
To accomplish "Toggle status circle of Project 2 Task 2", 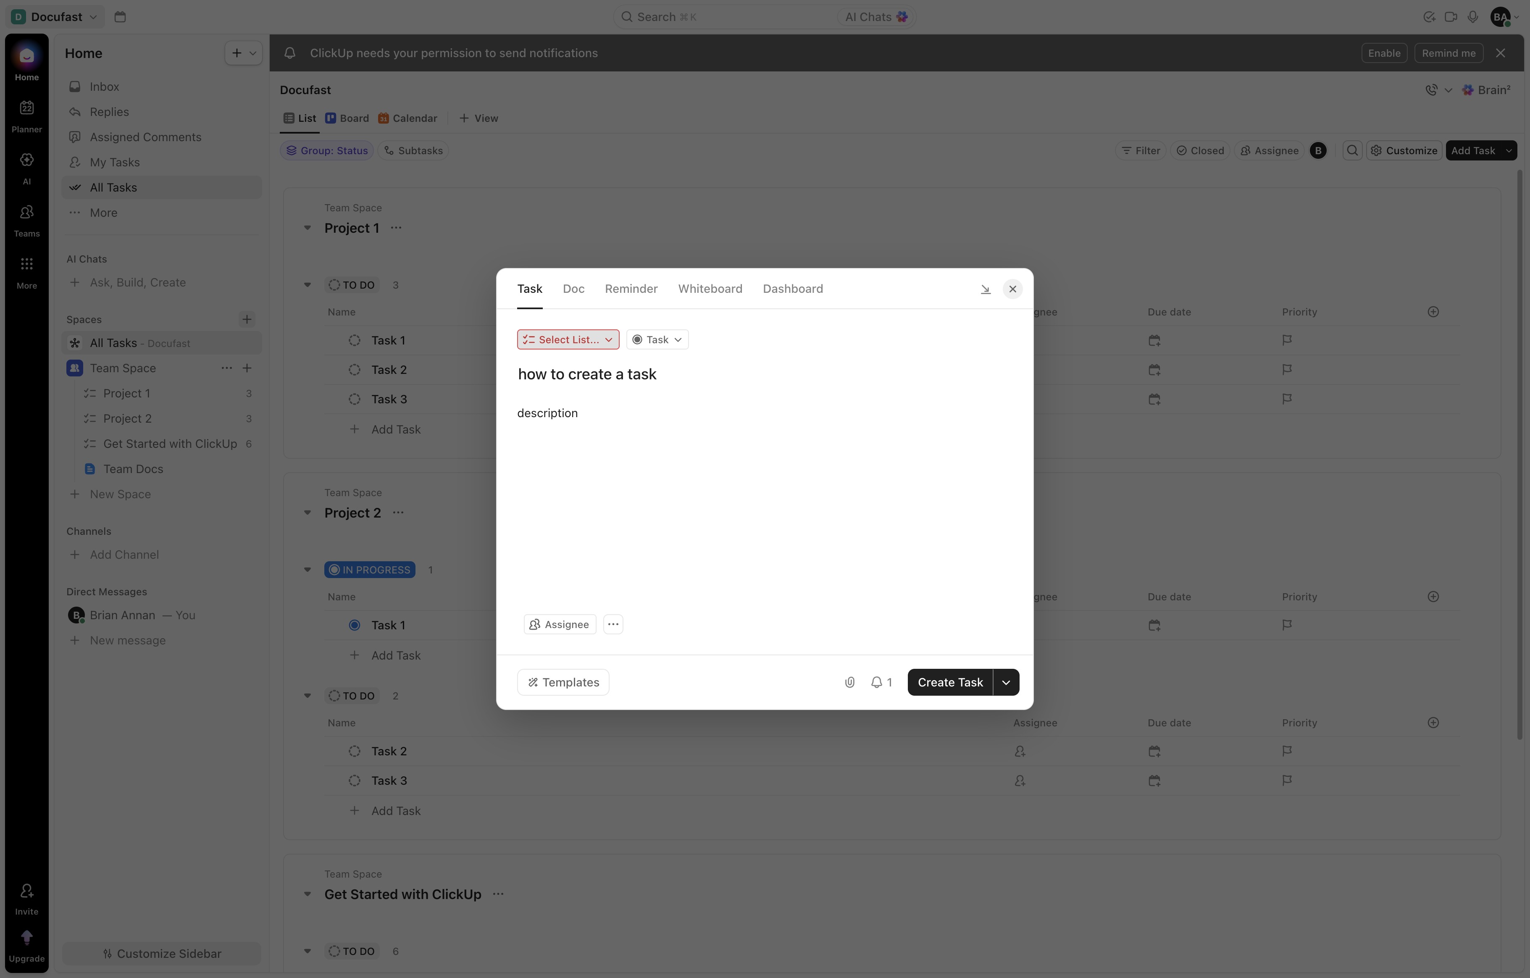I will coord(355,751).
